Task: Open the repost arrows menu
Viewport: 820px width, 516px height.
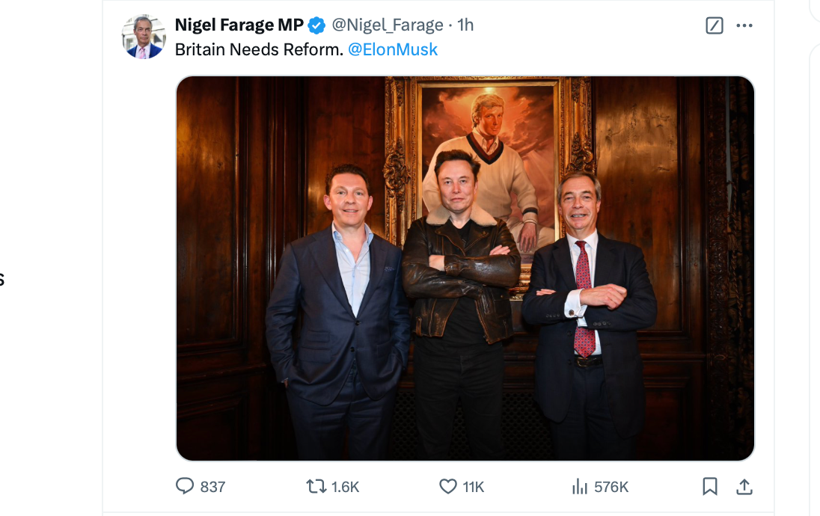Action: click(x=316, y=487)
